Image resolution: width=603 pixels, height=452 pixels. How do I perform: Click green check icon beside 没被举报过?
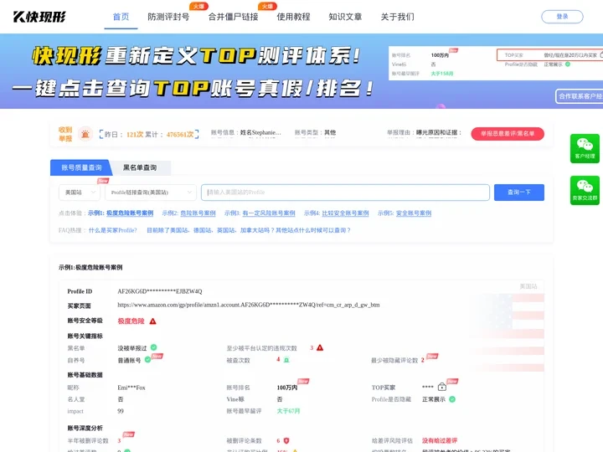(153, 347)
